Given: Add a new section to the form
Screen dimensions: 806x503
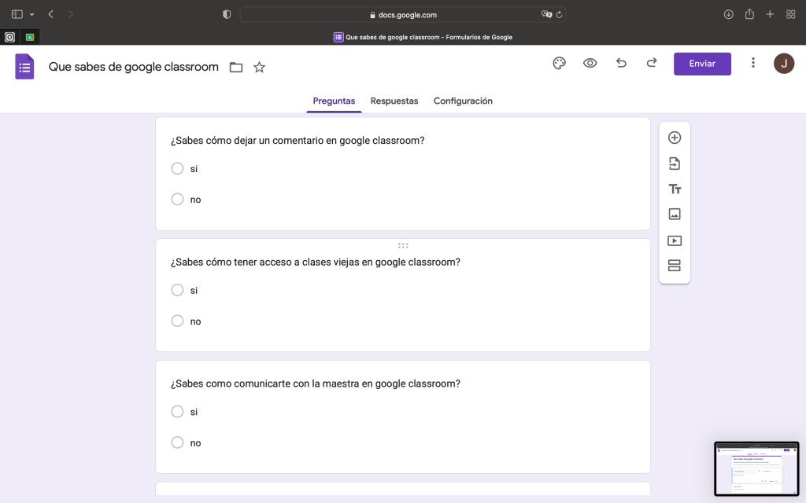Looking at the screenshot, I should tap(674, 266).
